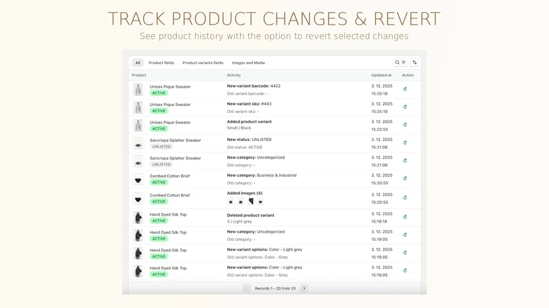The height and width of the screenshot is (308, 549).
Task: Switch to the Product fields tab
Action: [x=161, y=63]
